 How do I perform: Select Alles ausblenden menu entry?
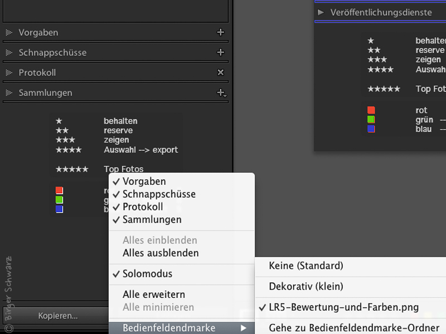point(161,253)
